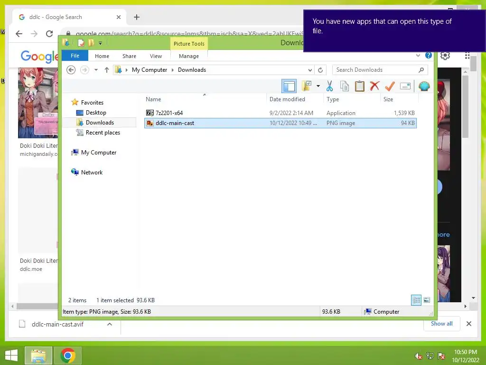Click the Properties quick access icon
The image size is (486, 365).
point(81,43)
